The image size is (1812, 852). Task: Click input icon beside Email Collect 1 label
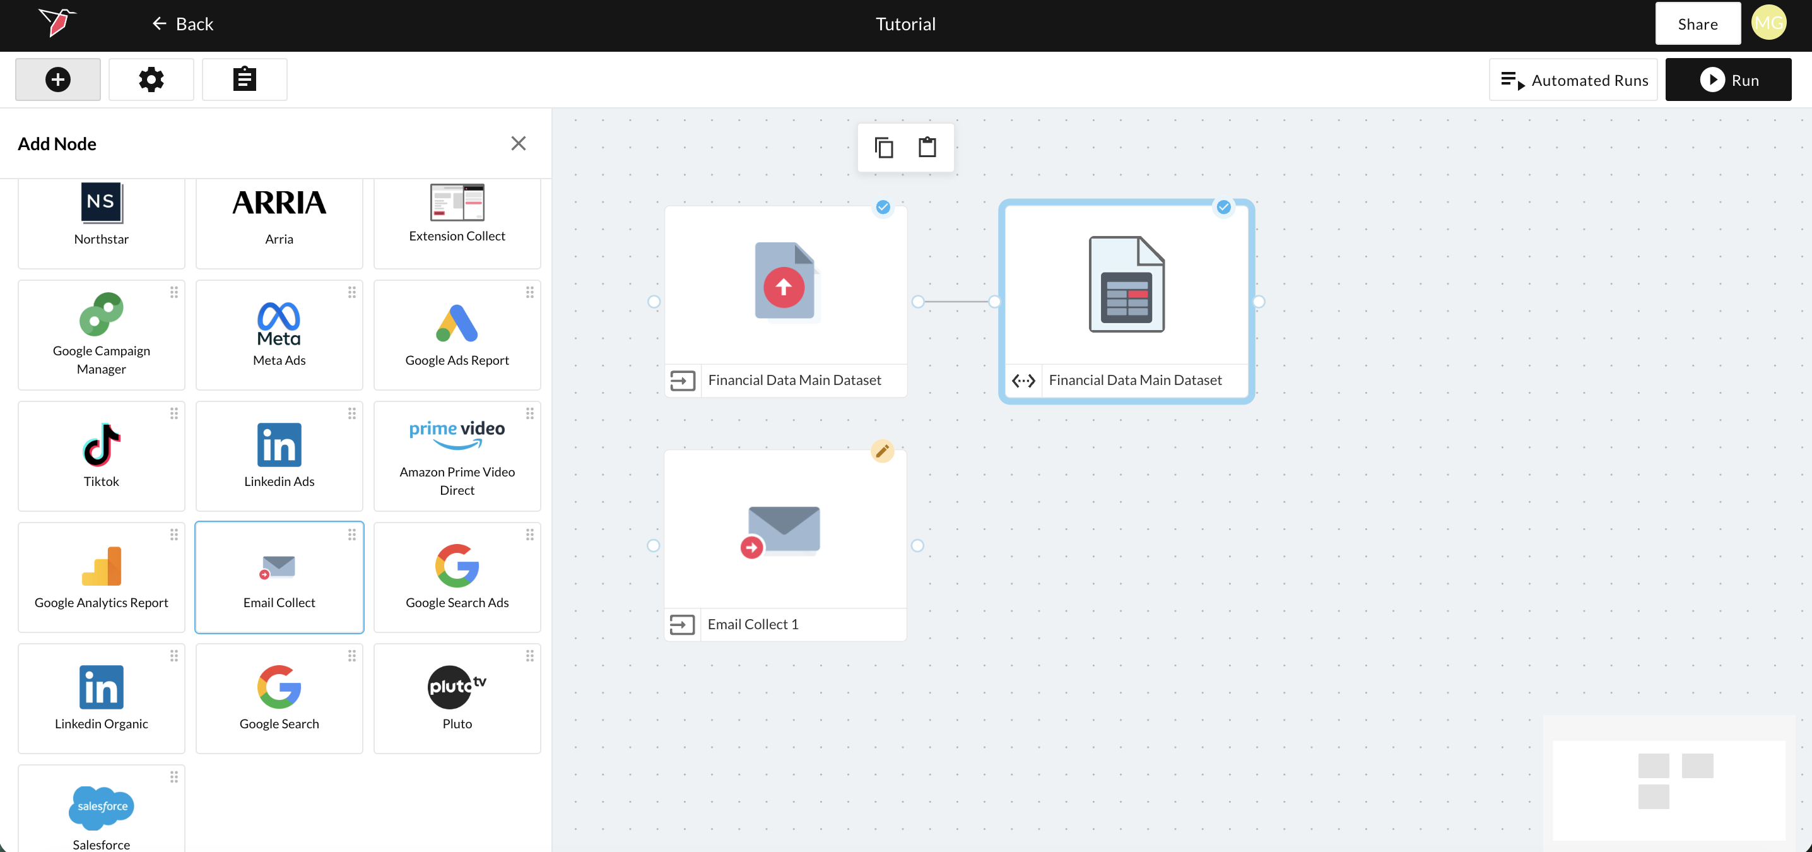(681, 625)
